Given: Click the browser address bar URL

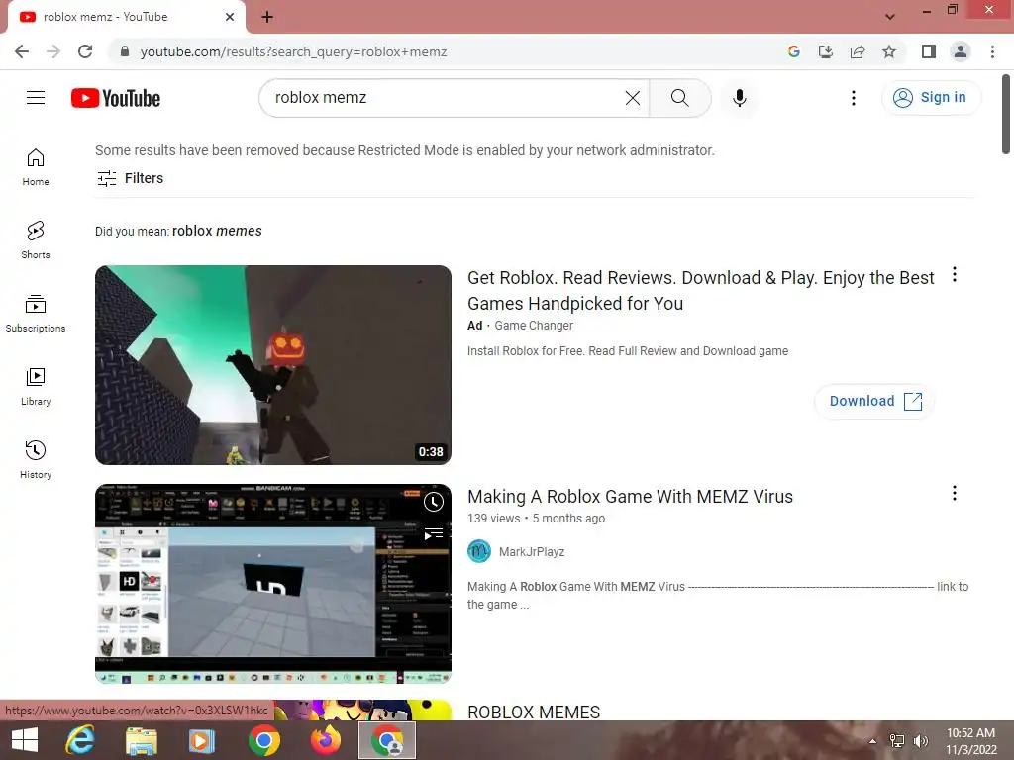Looking at the screenshot, I should click(x=293, y=51).
